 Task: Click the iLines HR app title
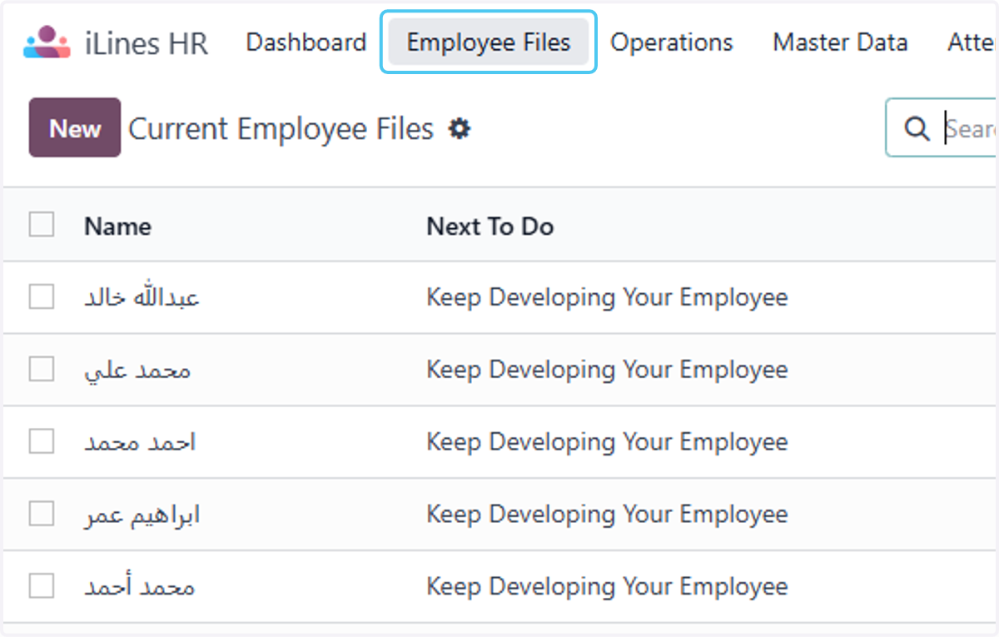coord(147,42)
